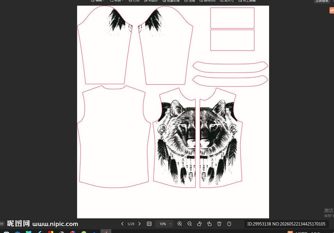Image resolution: width=334 pixels, height=233 pixels.
Task: Click the 改尺寸 resize button
Action: click(x=227, y=1)
